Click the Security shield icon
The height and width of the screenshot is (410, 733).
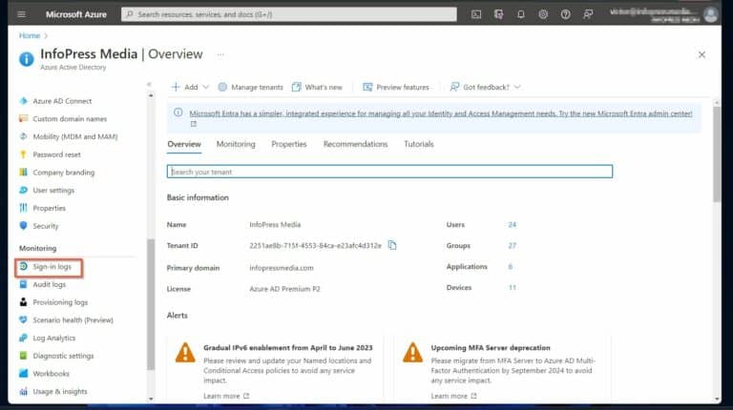(x=23, y=226)
